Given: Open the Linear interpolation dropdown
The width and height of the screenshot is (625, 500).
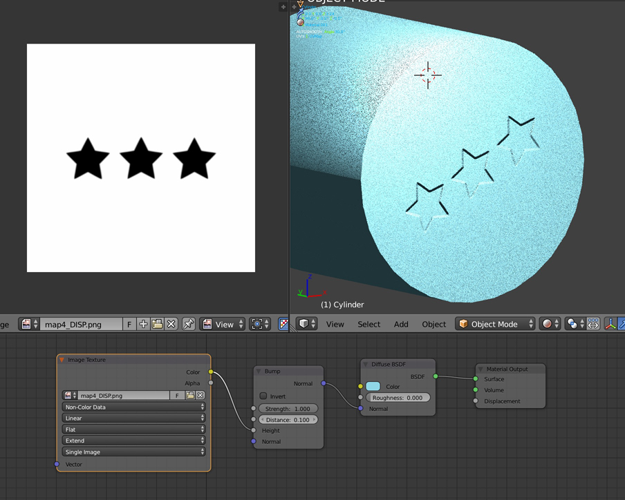Looking at the screenshot, I should [x=133, y=418].
